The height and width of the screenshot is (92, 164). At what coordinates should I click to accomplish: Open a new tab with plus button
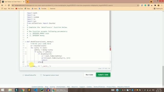pyautogui.click(x=28, y=2)
